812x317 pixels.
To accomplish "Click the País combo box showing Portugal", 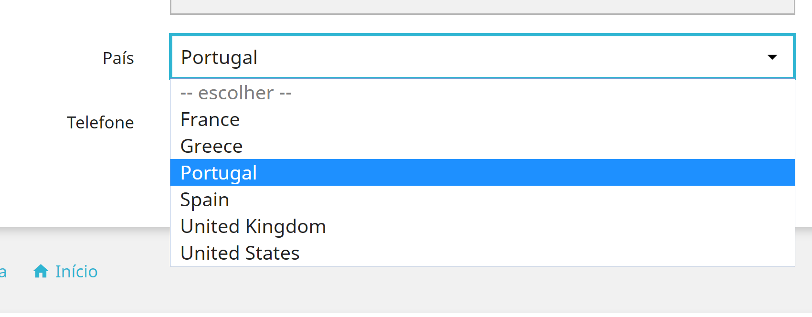I will pos(430,57).
